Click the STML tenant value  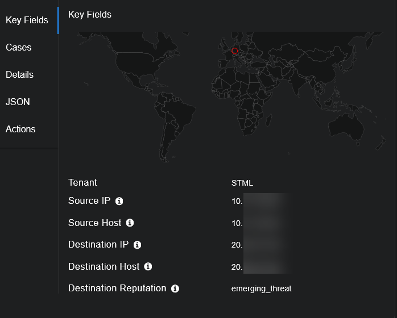[242, 183]
